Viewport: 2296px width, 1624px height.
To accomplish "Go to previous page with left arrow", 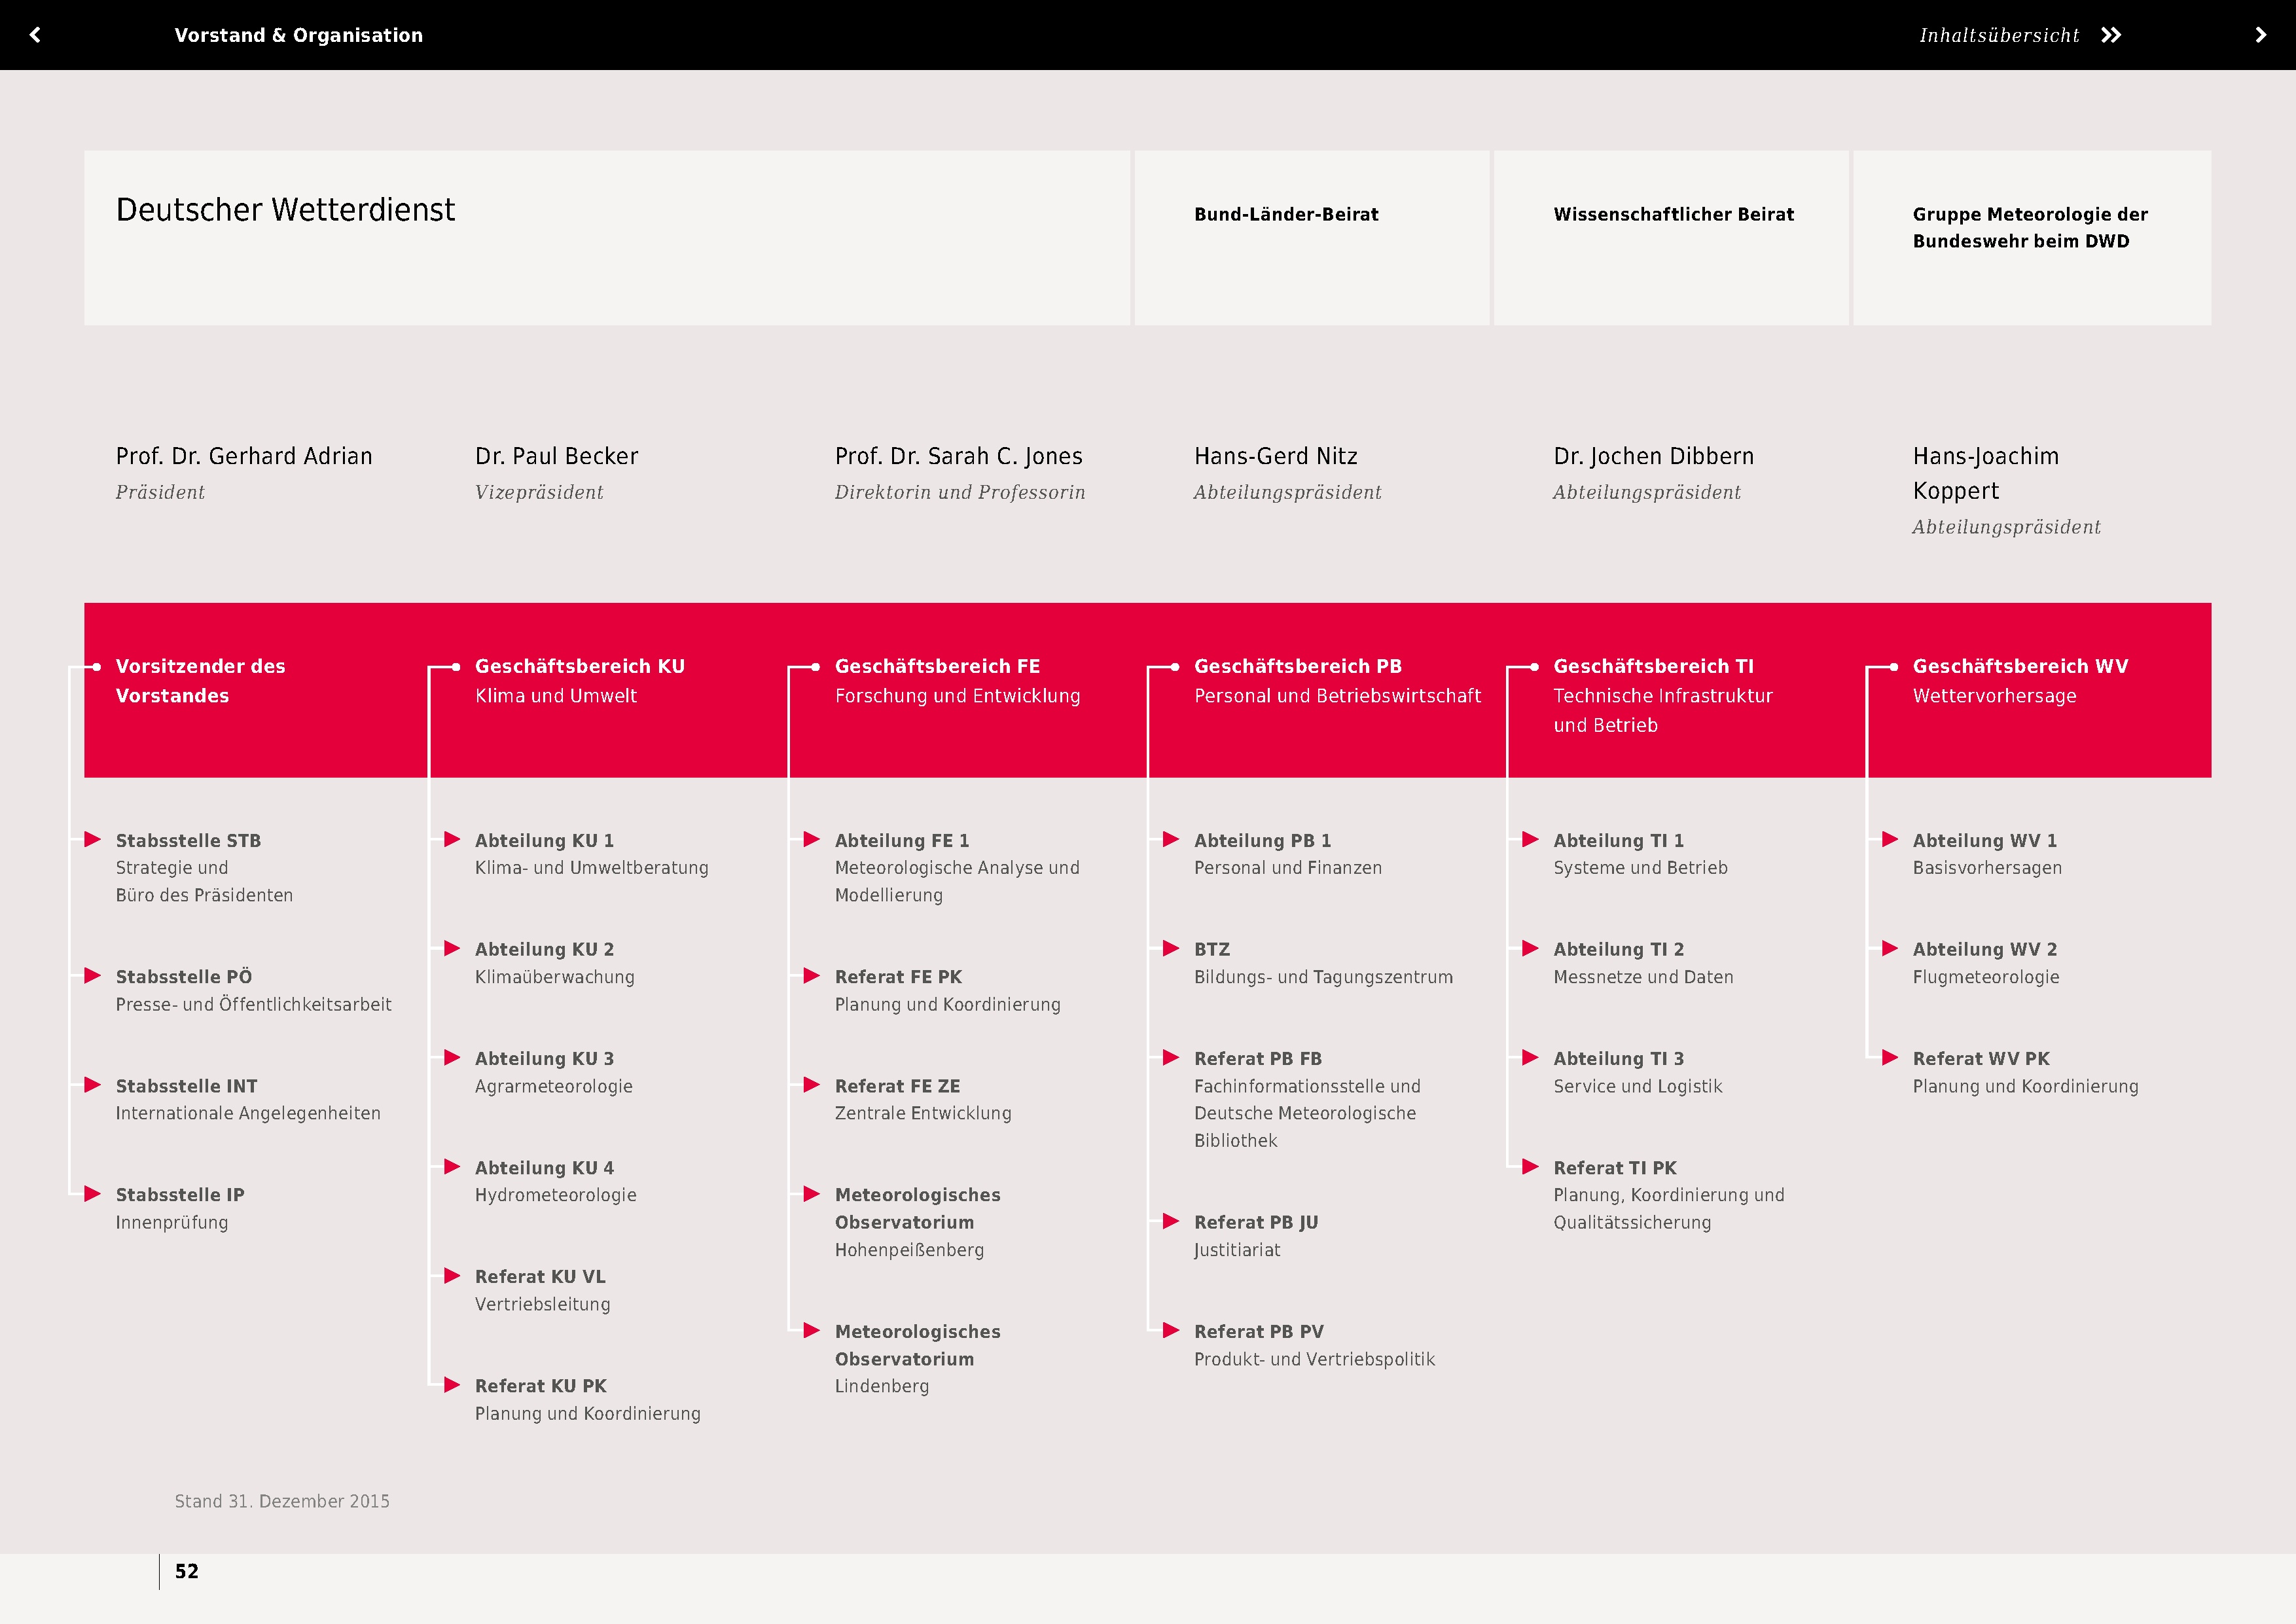I will (x=35, y=35).
